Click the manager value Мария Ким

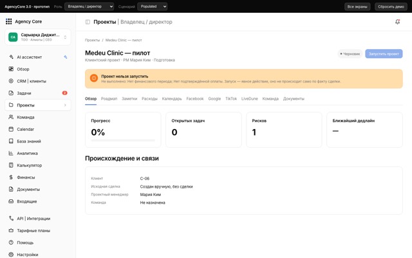coord(151,195)
